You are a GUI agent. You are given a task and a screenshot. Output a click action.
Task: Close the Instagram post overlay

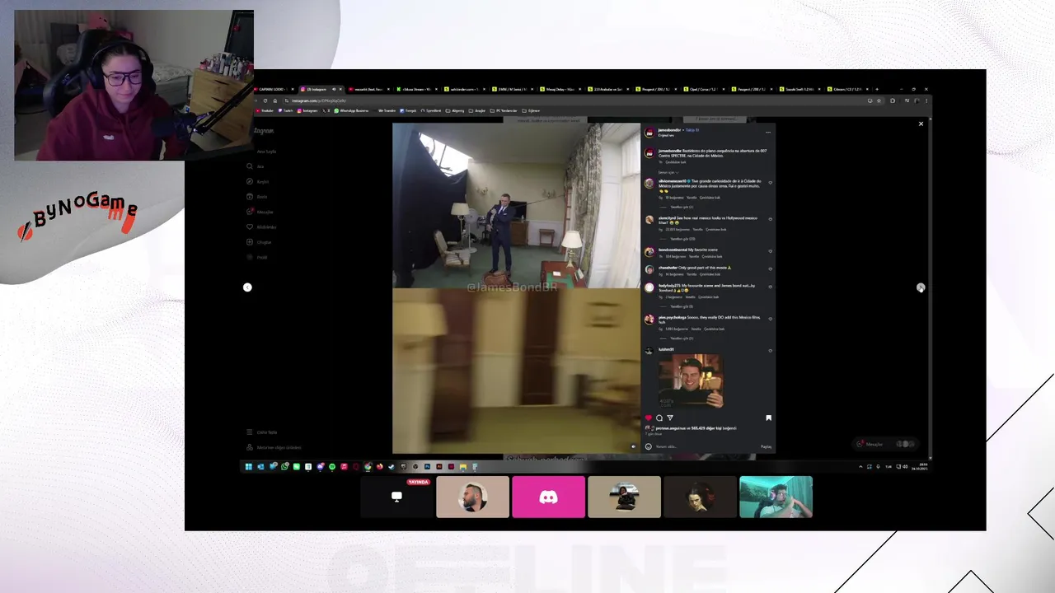[x=921, y=124]
